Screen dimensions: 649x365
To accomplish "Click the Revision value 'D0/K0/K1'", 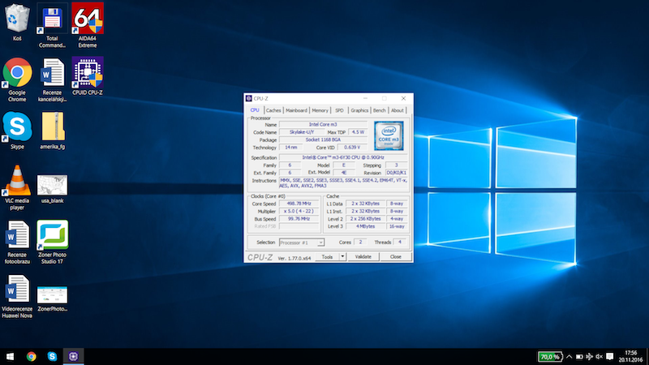I will [396, 173].
